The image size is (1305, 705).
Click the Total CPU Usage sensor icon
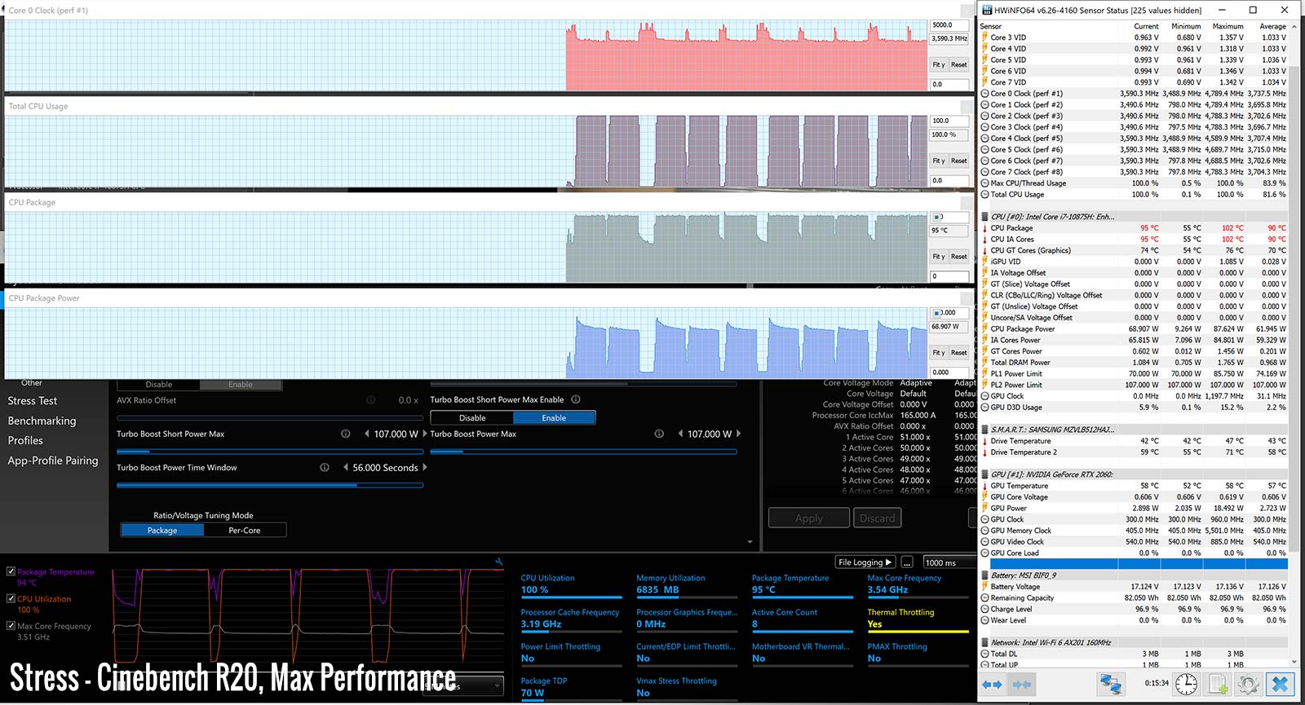coord(985,195)
